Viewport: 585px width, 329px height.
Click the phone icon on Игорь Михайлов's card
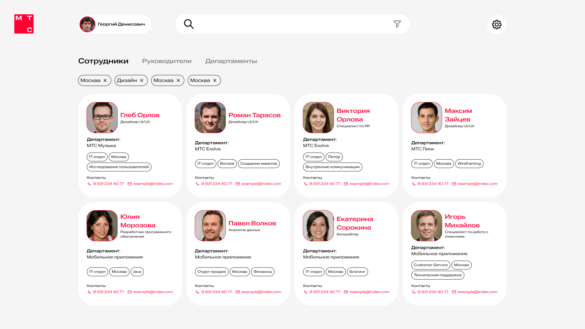tap(414, 292)
